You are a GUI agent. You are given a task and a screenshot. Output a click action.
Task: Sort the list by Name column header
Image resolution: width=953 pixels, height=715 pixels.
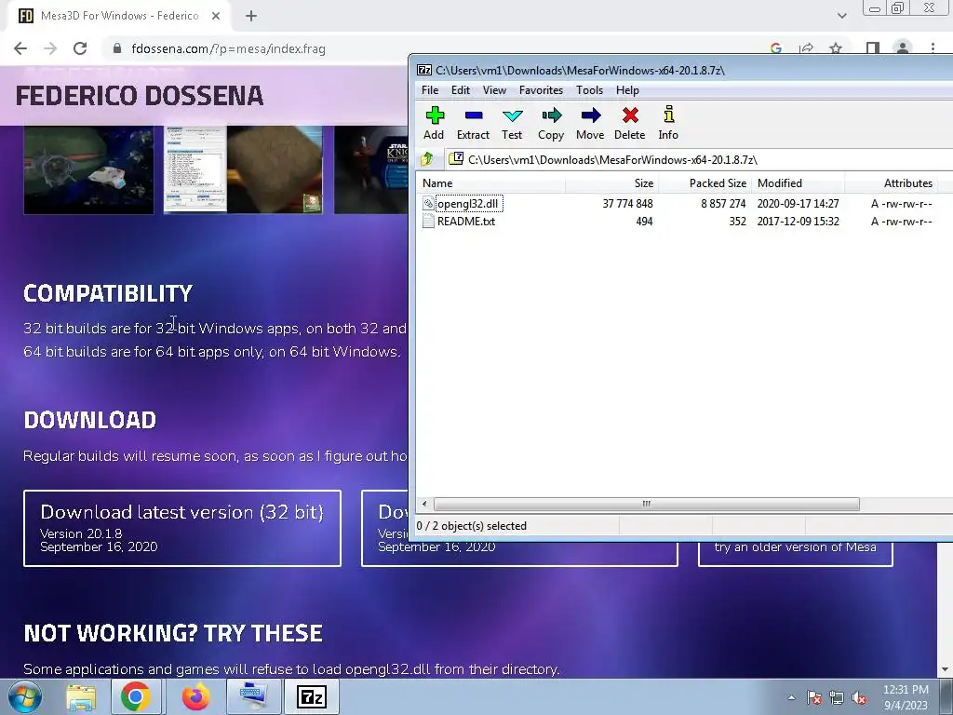click(x=491, y=183)
